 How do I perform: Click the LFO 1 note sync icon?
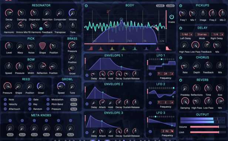172,73
